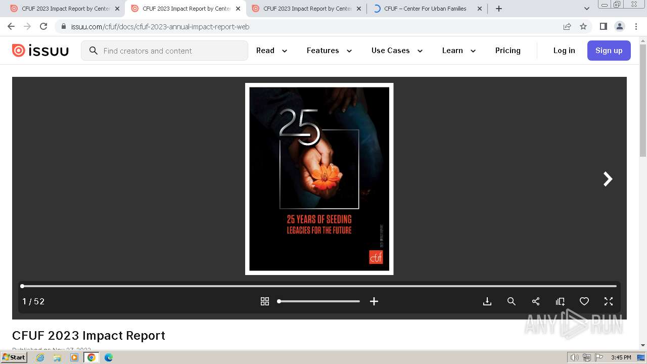Search inside the document viewer

point(512,301)
